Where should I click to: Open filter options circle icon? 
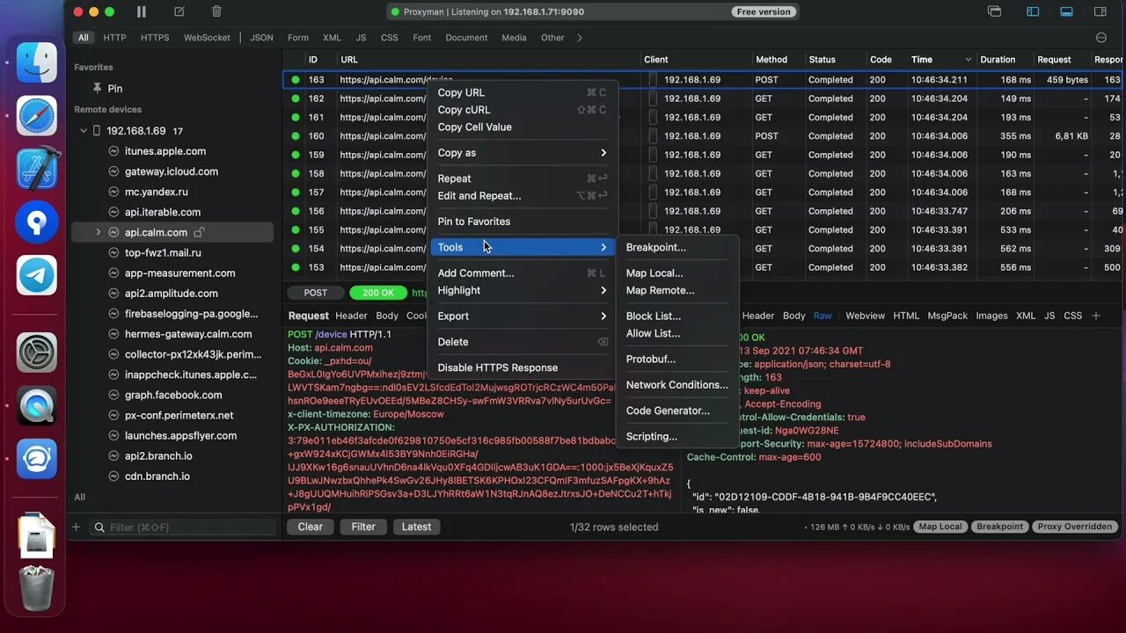1101,38
